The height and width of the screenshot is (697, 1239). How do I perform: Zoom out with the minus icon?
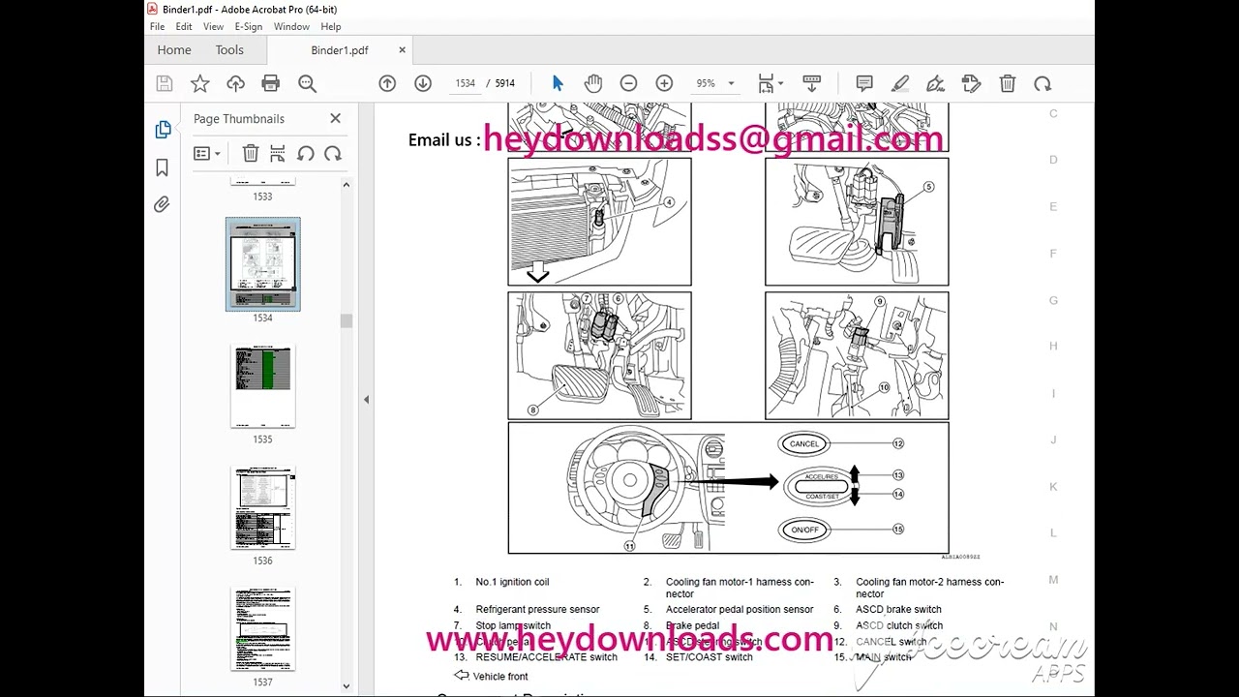click(x=628, y=84)
